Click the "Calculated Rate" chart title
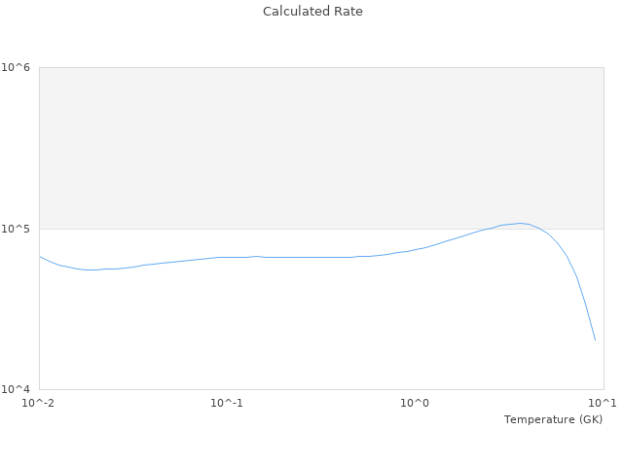Viewport: 623px width, 467px height. (311, 12)
